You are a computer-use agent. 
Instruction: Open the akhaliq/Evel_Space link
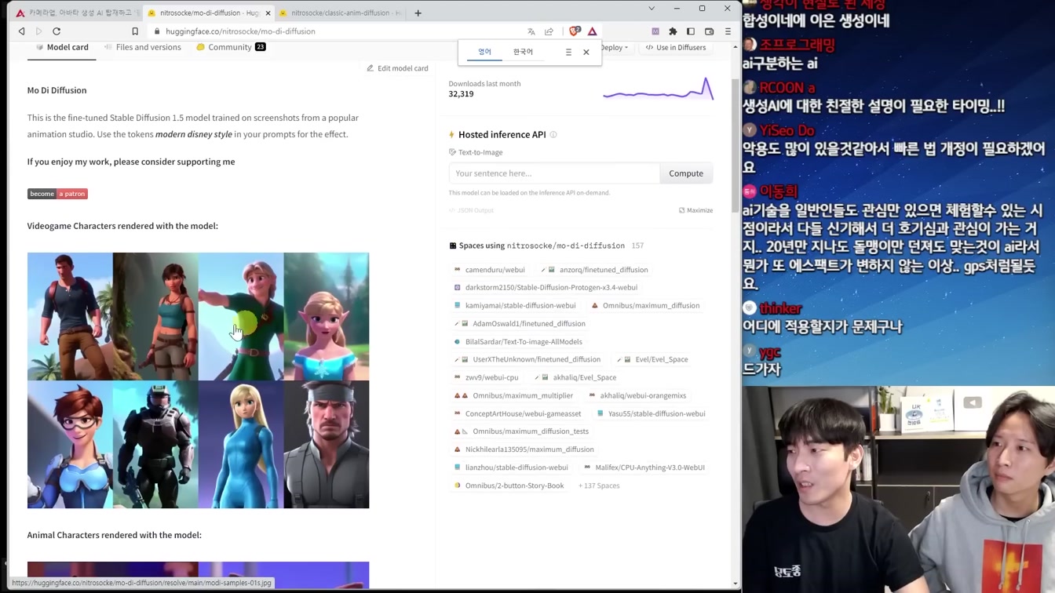[x=577, y=377]
